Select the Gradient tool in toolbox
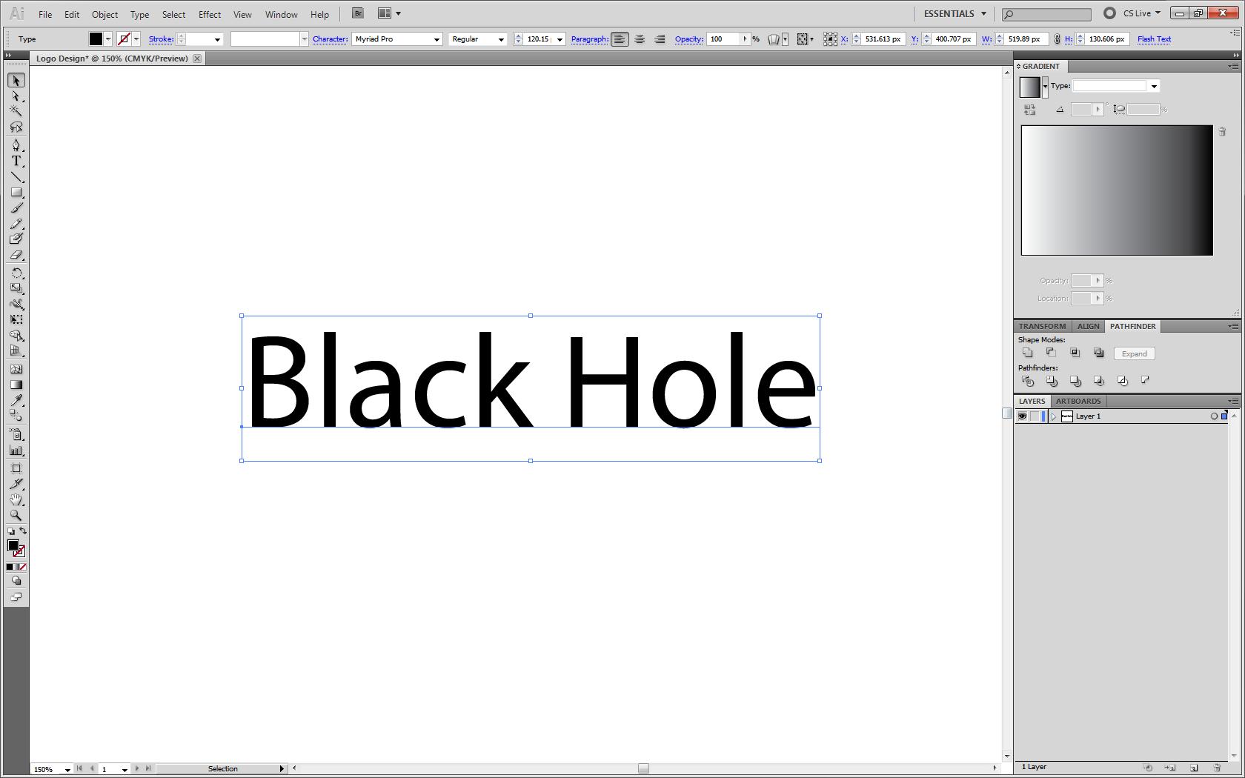Screen dimensions: 1245x778 16,385
